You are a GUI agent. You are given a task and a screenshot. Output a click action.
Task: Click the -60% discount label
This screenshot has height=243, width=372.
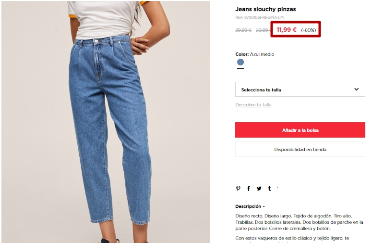(x=309, y=30)
